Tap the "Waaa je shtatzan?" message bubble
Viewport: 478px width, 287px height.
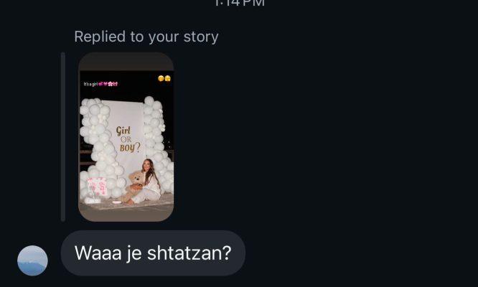pyautogui.click(x=153, y=253)
